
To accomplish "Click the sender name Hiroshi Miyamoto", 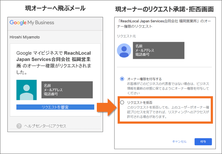I will pyautogui.click(x=25, y=37).
